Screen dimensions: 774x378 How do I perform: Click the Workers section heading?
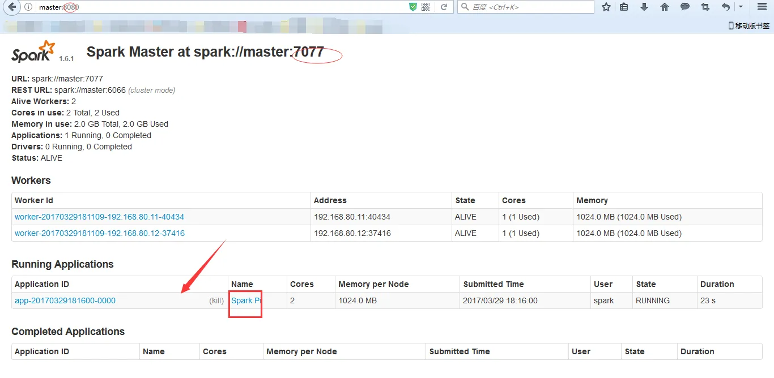(31, 181)
